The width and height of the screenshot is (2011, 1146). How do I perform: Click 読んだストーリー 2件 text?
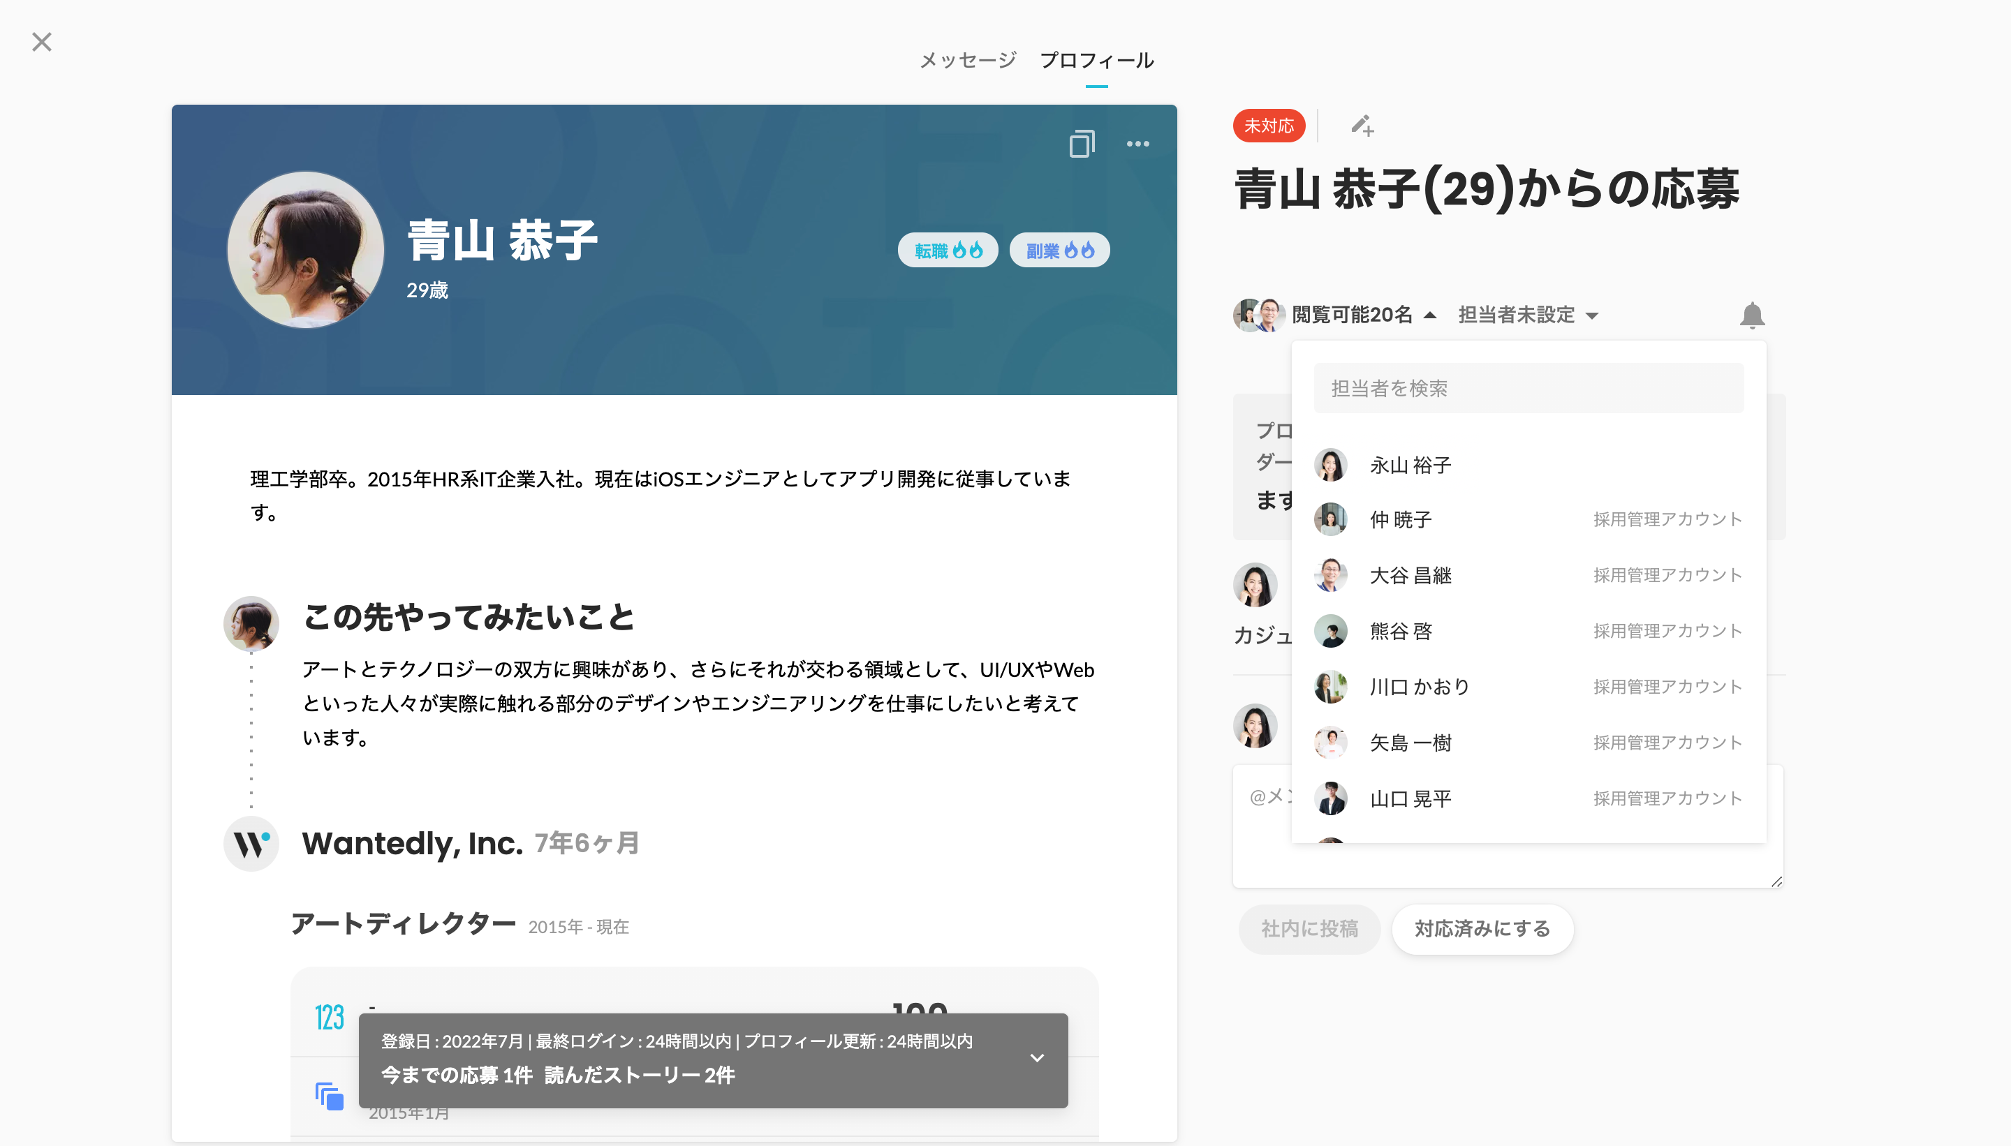point(640,1076)
